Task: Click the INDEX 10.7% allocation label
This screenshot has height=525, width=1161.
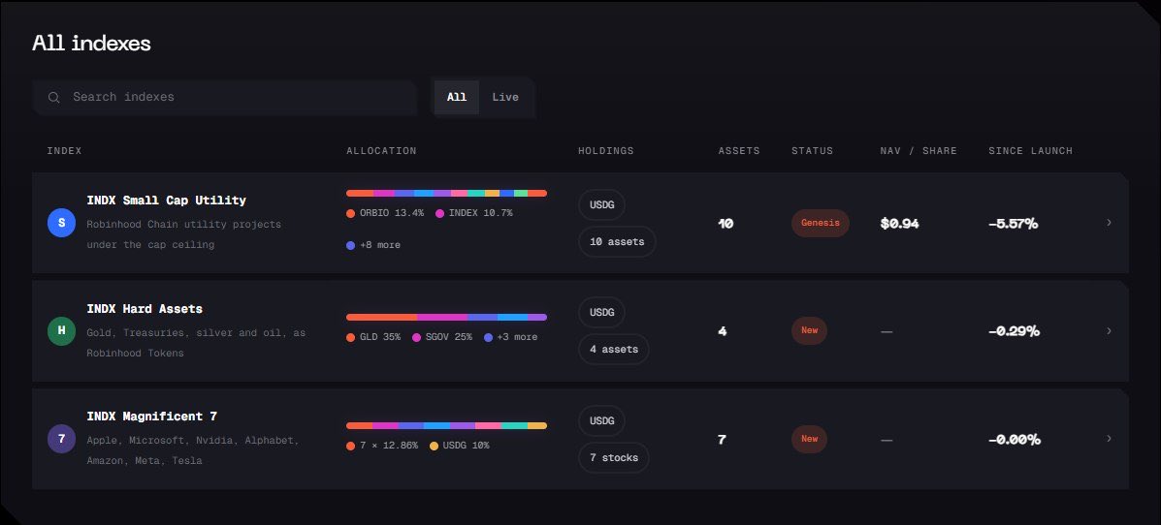Action: click(480, 213)
